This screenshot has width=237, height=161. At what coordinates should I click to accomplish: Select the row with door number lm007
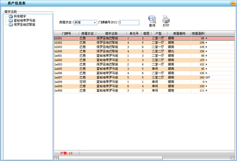(144, 77)
